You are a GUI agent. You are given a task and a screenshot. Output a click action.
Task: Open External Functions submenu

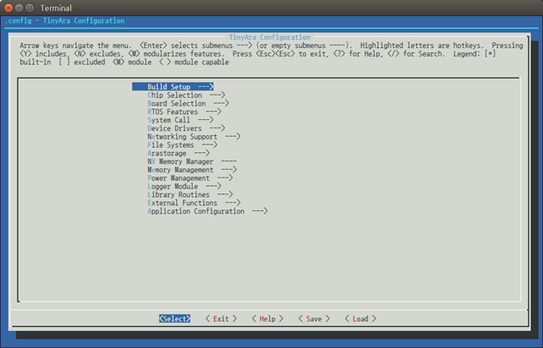(182, 203)
